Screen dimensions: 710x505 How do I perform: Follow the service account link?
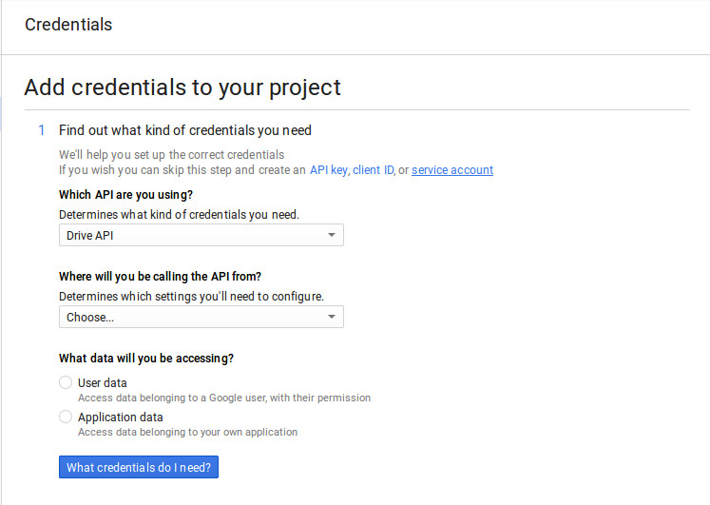tap(451, 170)
